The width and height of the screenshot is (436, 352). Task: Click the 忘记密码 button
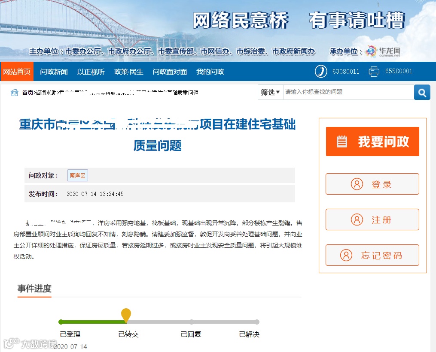372,255
